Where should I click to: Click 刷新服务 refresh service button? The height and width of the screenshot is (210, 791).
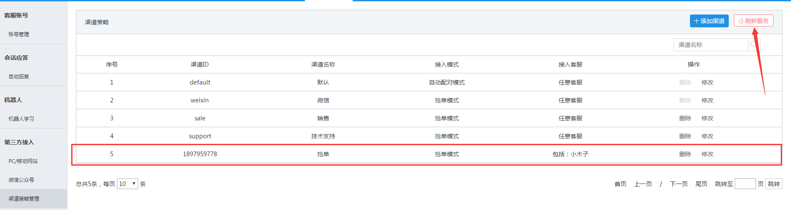[753, 21]
